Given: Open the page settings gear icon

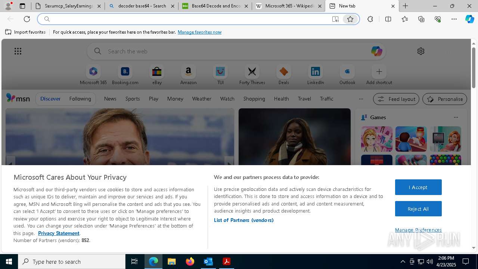Looking at the screenshot, I should click(x=421, y=51).
